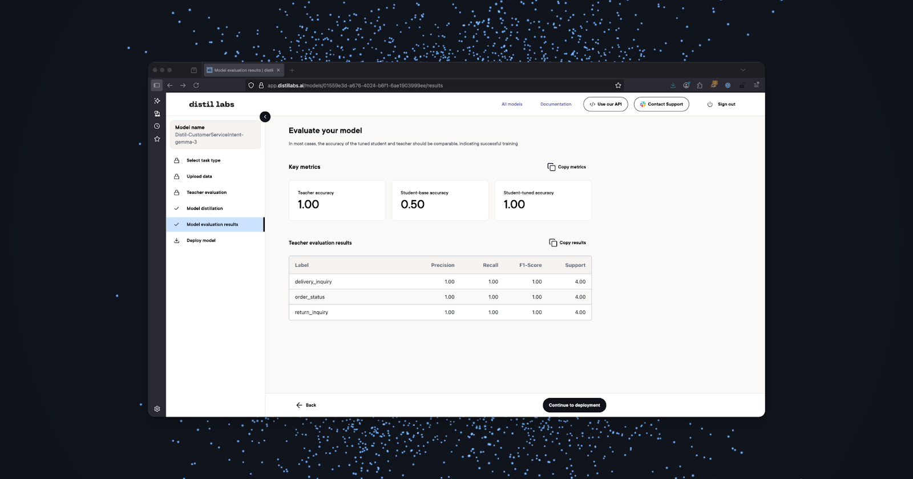Select the return_inquiry label cell

[312, 312]
